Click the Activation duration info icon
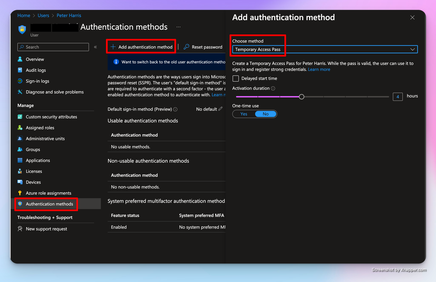 click(273, 88)
